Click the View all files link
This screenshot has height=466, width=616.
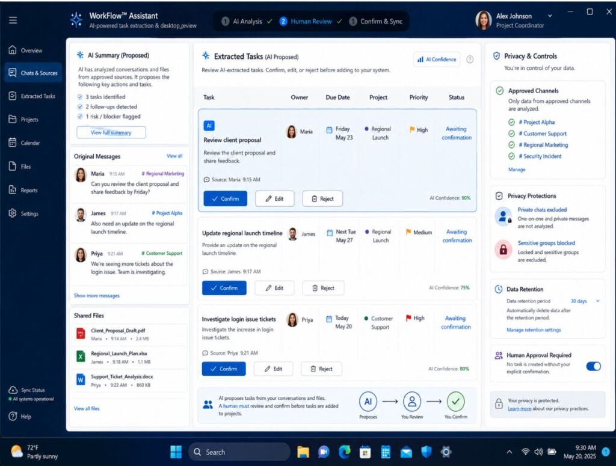[x=87, y=408]
